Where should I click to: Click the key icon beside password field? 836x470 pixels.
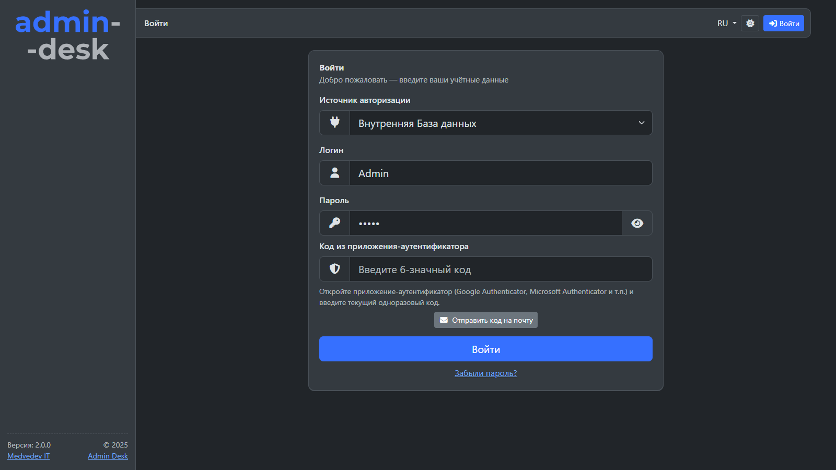[x=334, y=223]
